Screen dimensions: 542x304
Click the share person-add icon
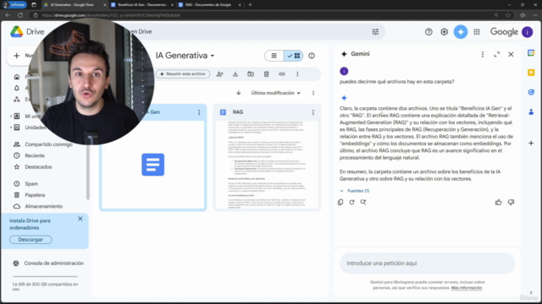coord(220,74)
